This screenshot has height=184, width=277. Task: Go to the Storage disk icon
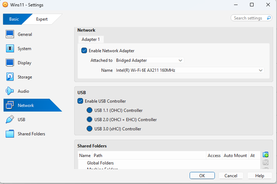(10, 77)
